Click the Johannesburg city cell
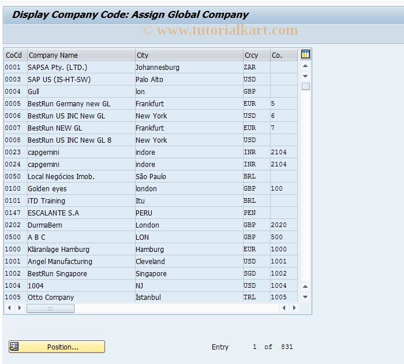This screenshot has height=364, width=404. 189,68
